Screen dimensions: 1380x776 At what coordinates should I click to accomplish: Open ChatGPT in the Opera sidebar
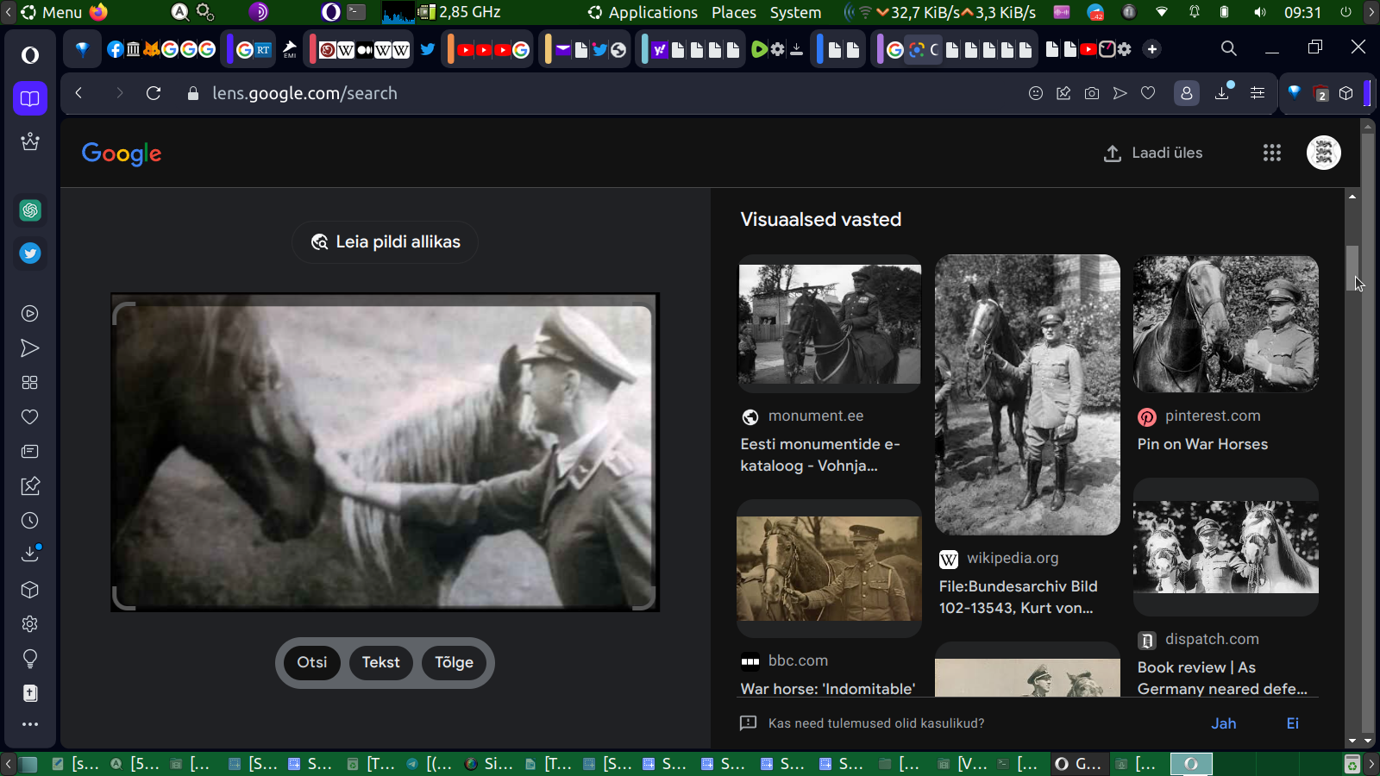[x=30, y=210]
